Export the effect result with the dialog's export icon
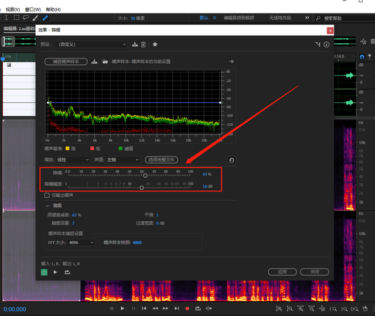This screenshot has width=375, height=316. coord(67,272)
